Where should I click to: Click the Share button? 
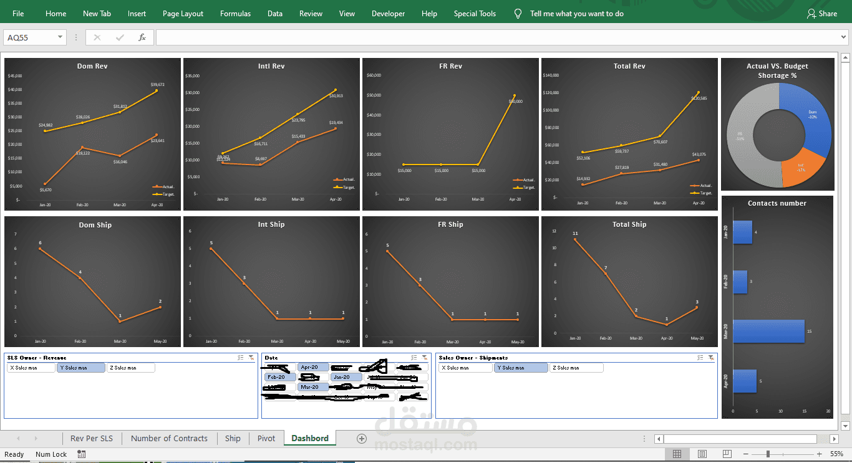(x=822, y=12)
